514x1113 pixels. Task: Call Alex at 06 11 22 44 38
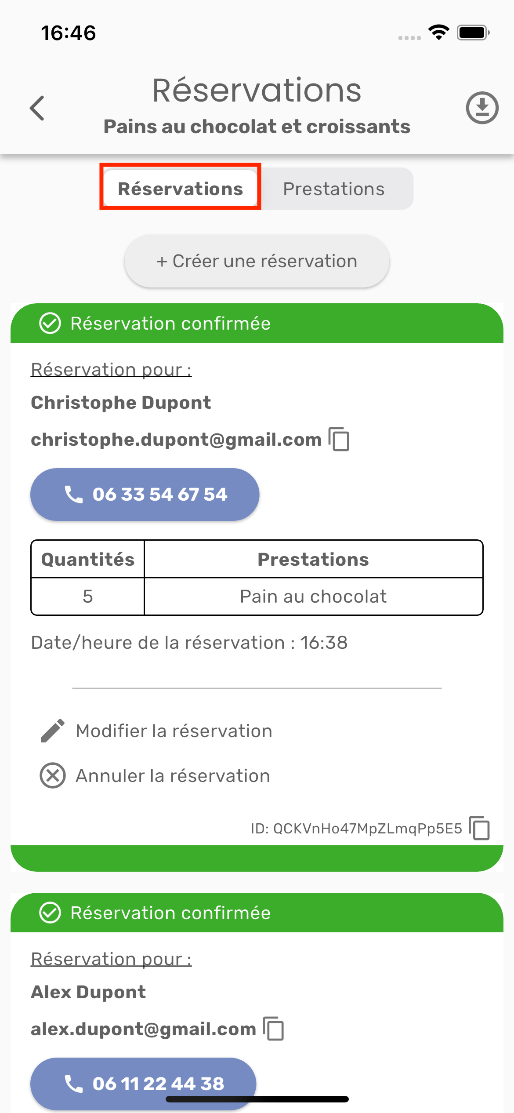(x=143, y=1083)
